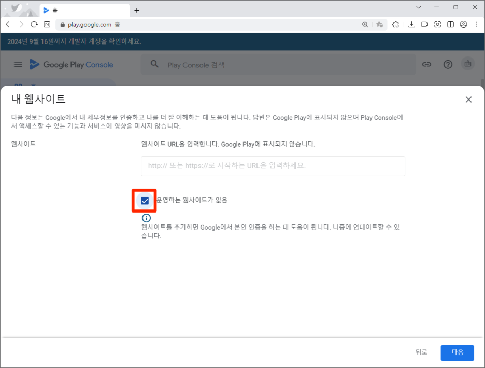Viewport: 485px width, 368px height.
Task: Maximize the browser window
Action: (455, 7)
